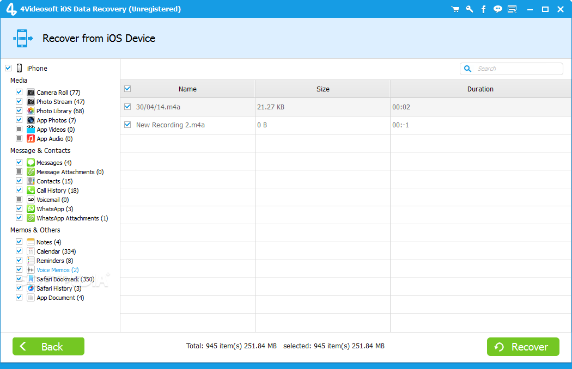Toggle the App Videos checkbox
The image size is (572, 369).
coord(19,130)
